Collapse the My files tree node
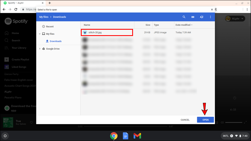 click(40, 34)
